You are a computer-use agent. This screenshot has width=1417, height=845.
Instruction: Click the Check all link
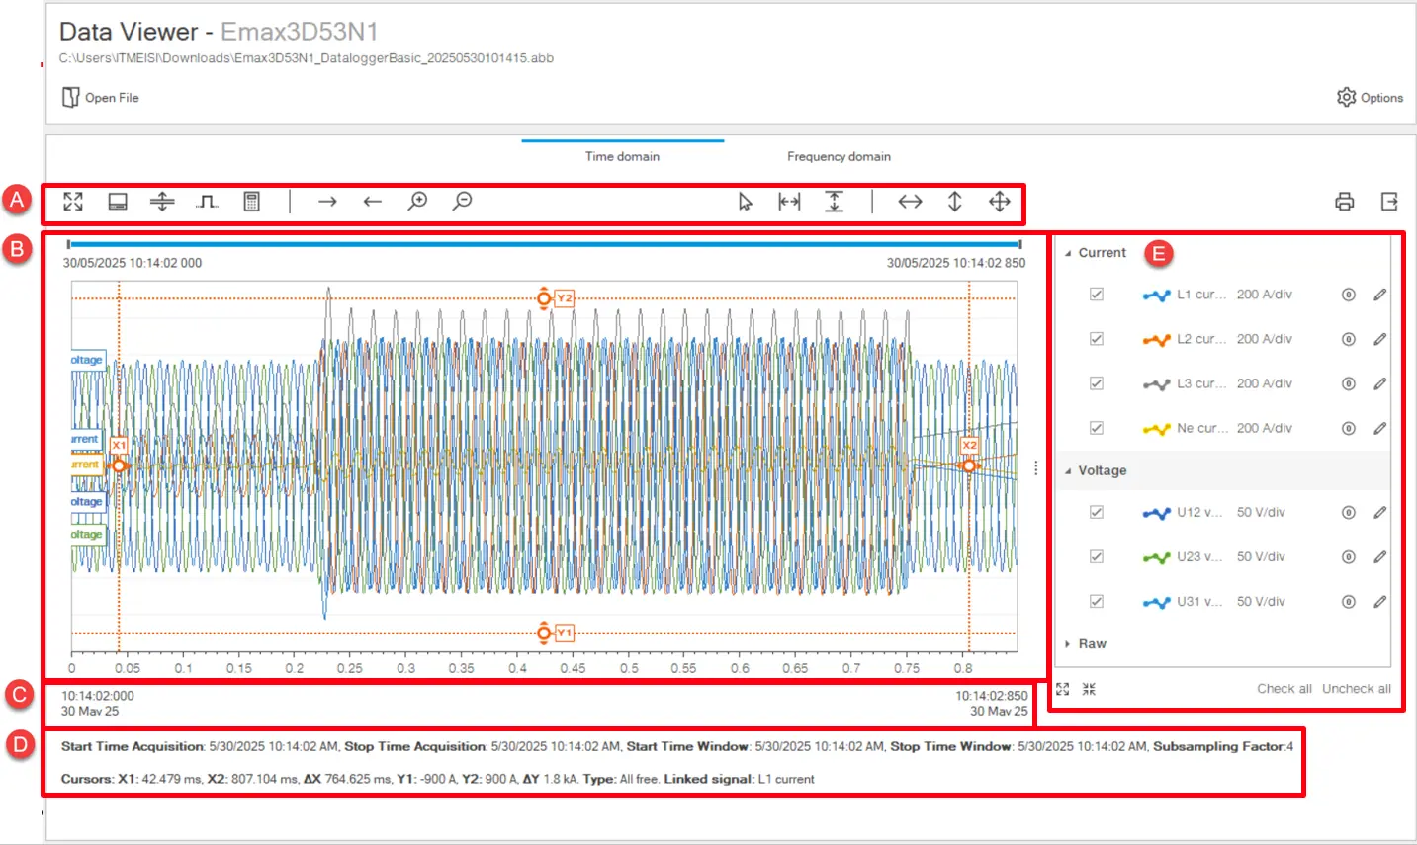point(1284,688)
